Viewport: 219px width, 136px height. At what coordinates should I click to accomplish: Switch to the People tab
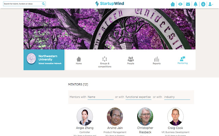tap(131, 60)
